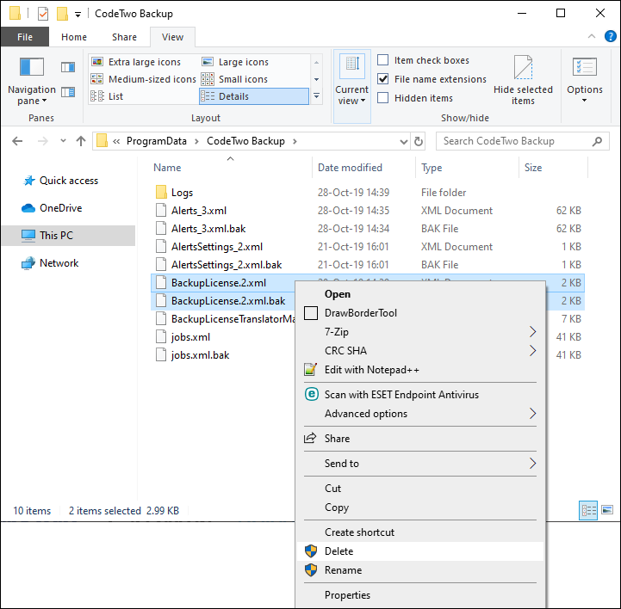Expand the 7-Zip submenu
The width and height of the screenshot is (621, 609).
532,332
